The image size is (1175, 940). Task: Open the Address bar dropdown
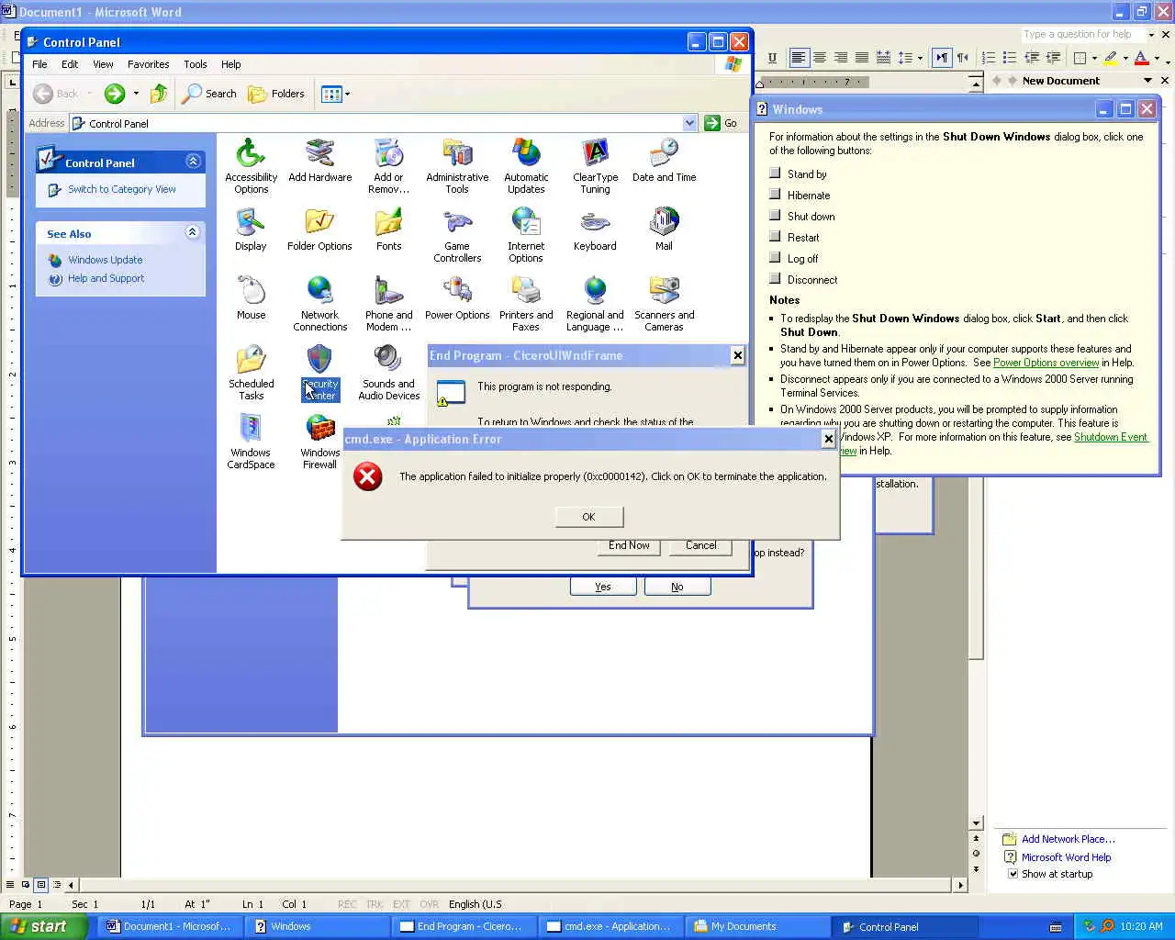coord(689,123)
